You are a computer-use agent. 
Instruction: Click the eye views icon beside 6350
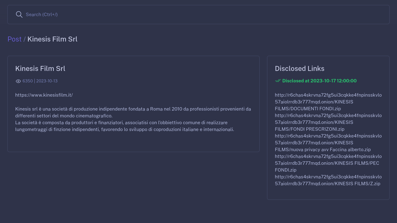pyautogui.click(x=18, y=81)
